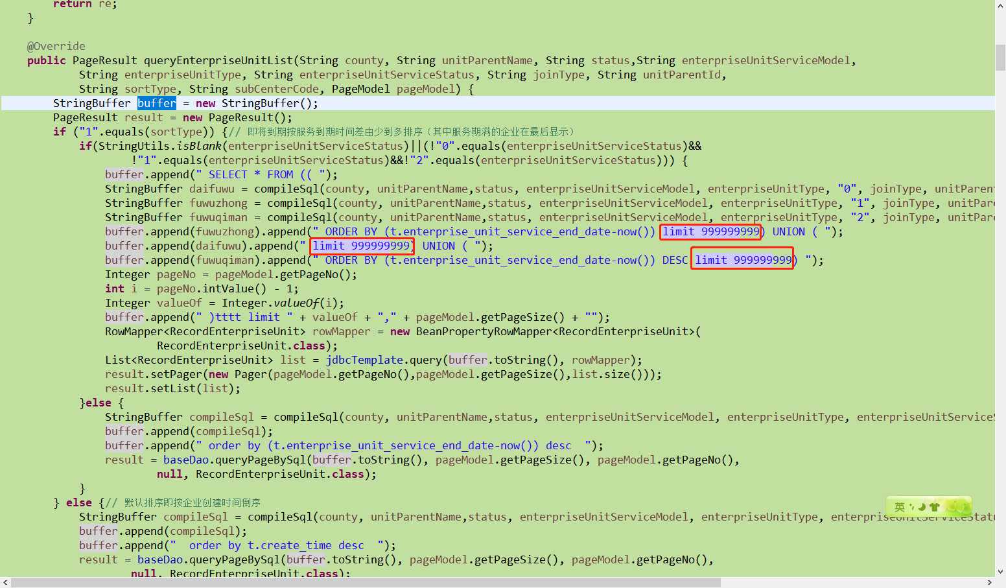Image resolution: width=1006 pixels, height=588 pixels.
Task: Click the '@Override' annotation
Action: (56, 46)
